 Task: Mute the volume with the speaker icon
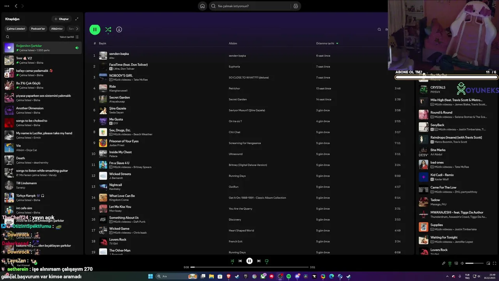(462, 263)
